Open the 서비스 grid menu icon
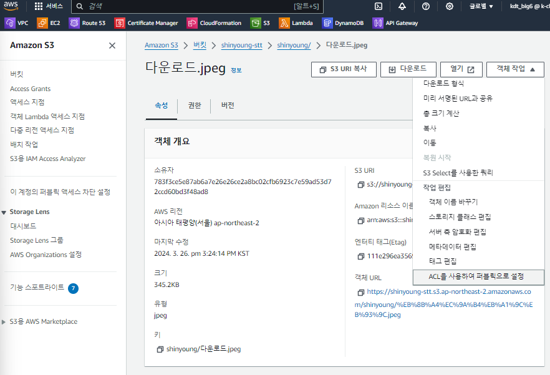This screenshot has height=375, width=550. pyautogui.click(x=39, y=6)
